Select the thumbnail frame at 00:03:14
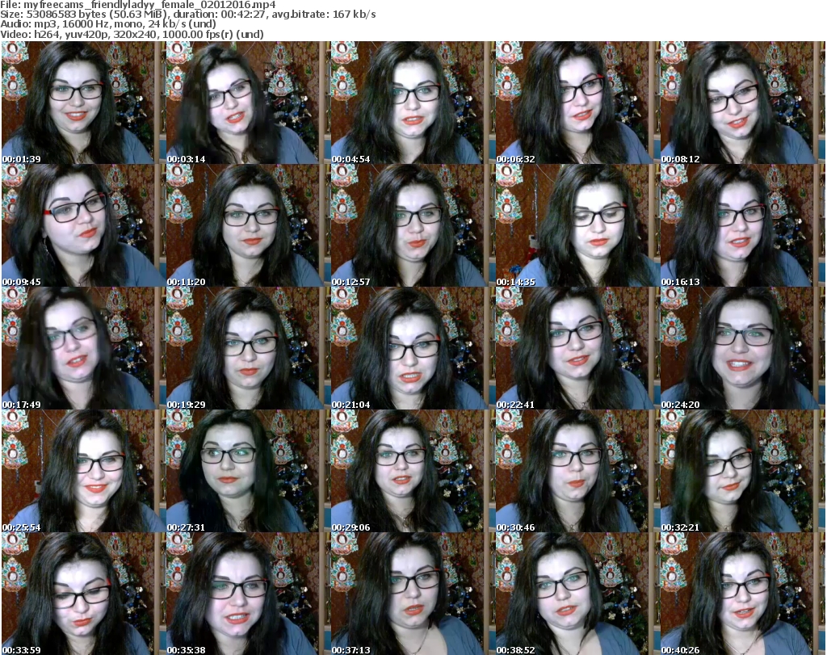This screenshot has height=655, width=827. [x=248, y=103]
